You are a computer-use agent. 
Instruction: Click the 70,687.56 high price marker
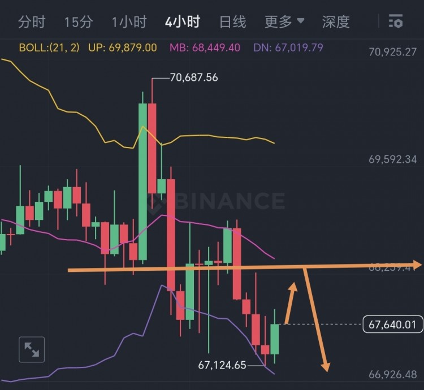pyautogui.click(x=193, y=78)
